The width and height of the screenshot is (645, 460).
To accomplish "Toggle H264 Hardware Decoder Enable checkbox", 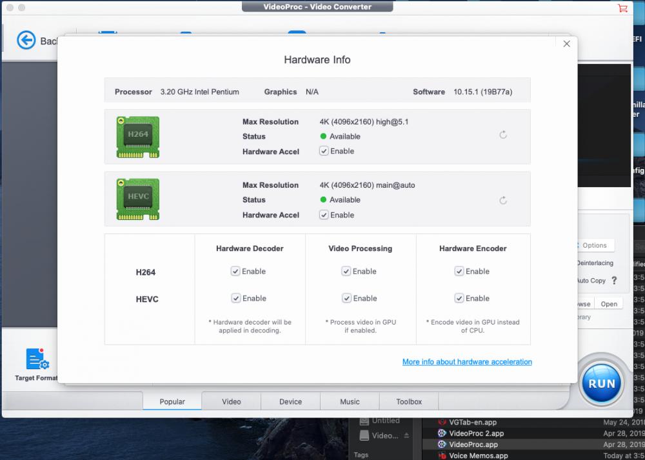I will click(235, 271).
